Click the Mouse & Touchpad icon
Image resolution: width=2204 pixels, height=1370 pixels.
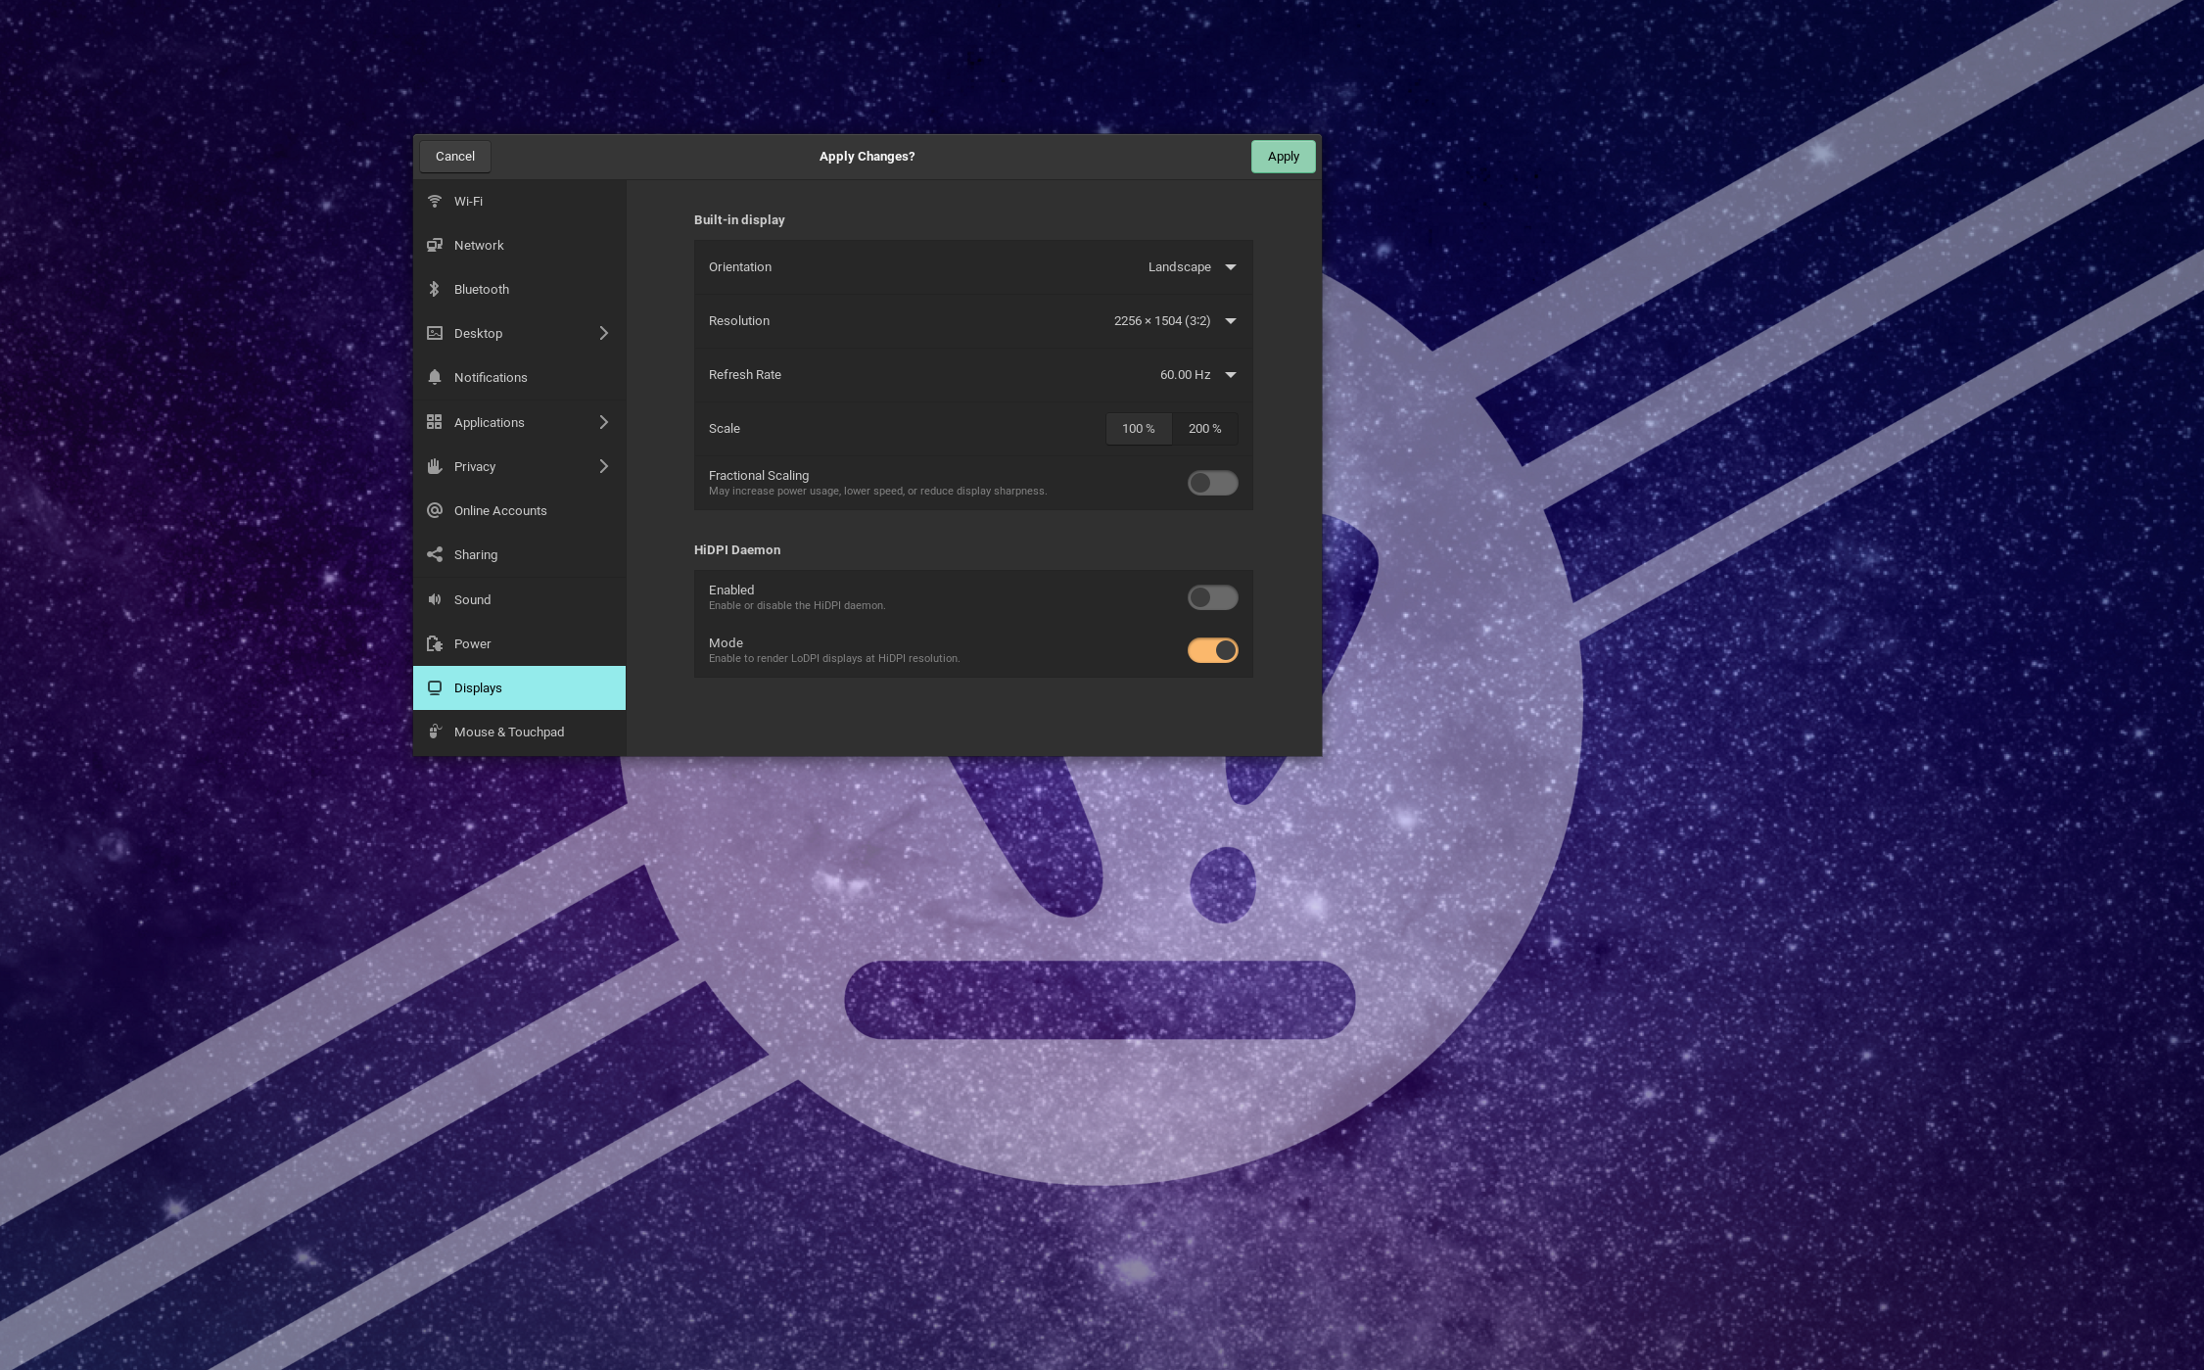point(435,732)
